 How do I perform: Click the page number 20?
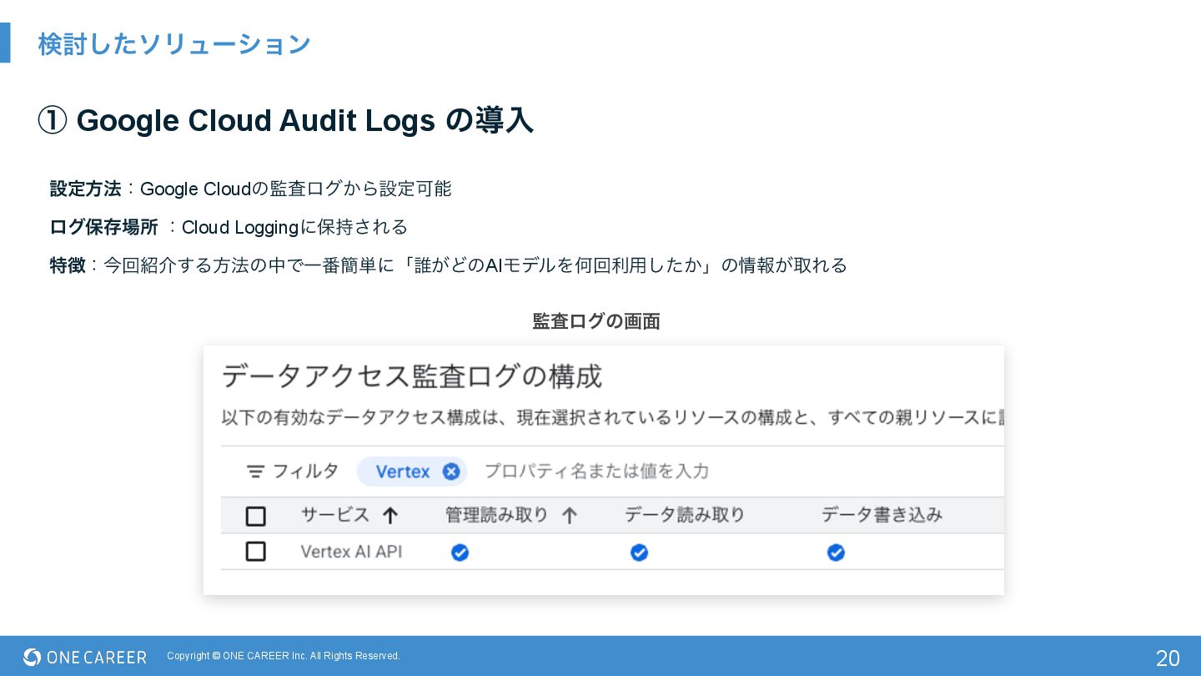(x=1168, y=658)
